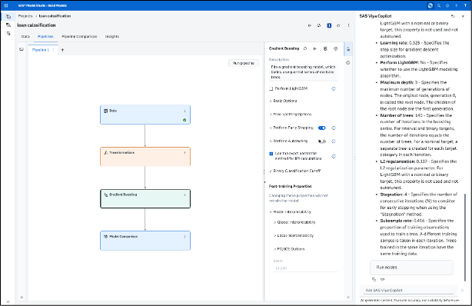Click the refresh icon beside project title
The image size is (472, 306).
(x=319, y=25)
